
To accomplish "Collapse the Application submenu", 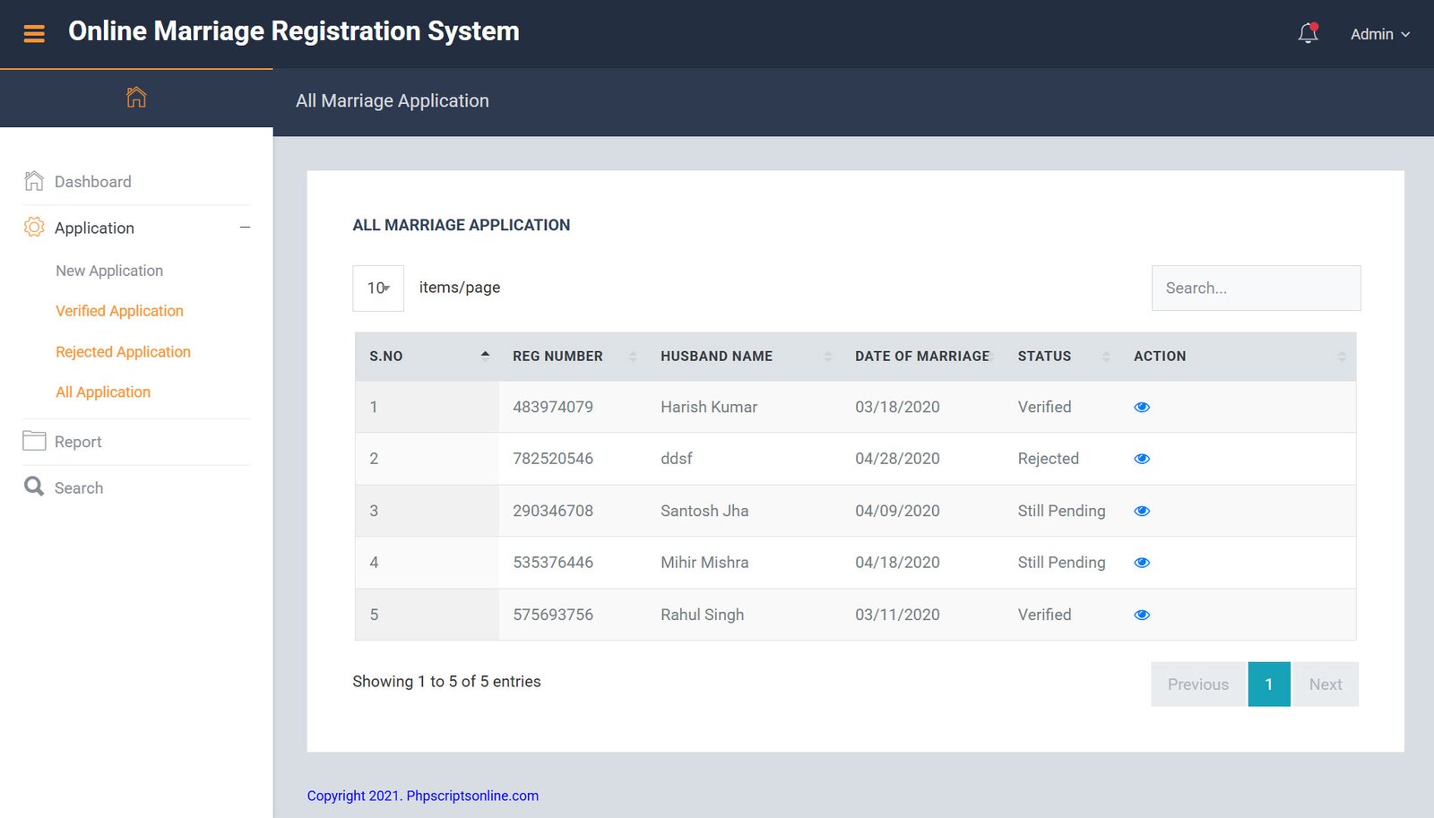I will 245,228.
